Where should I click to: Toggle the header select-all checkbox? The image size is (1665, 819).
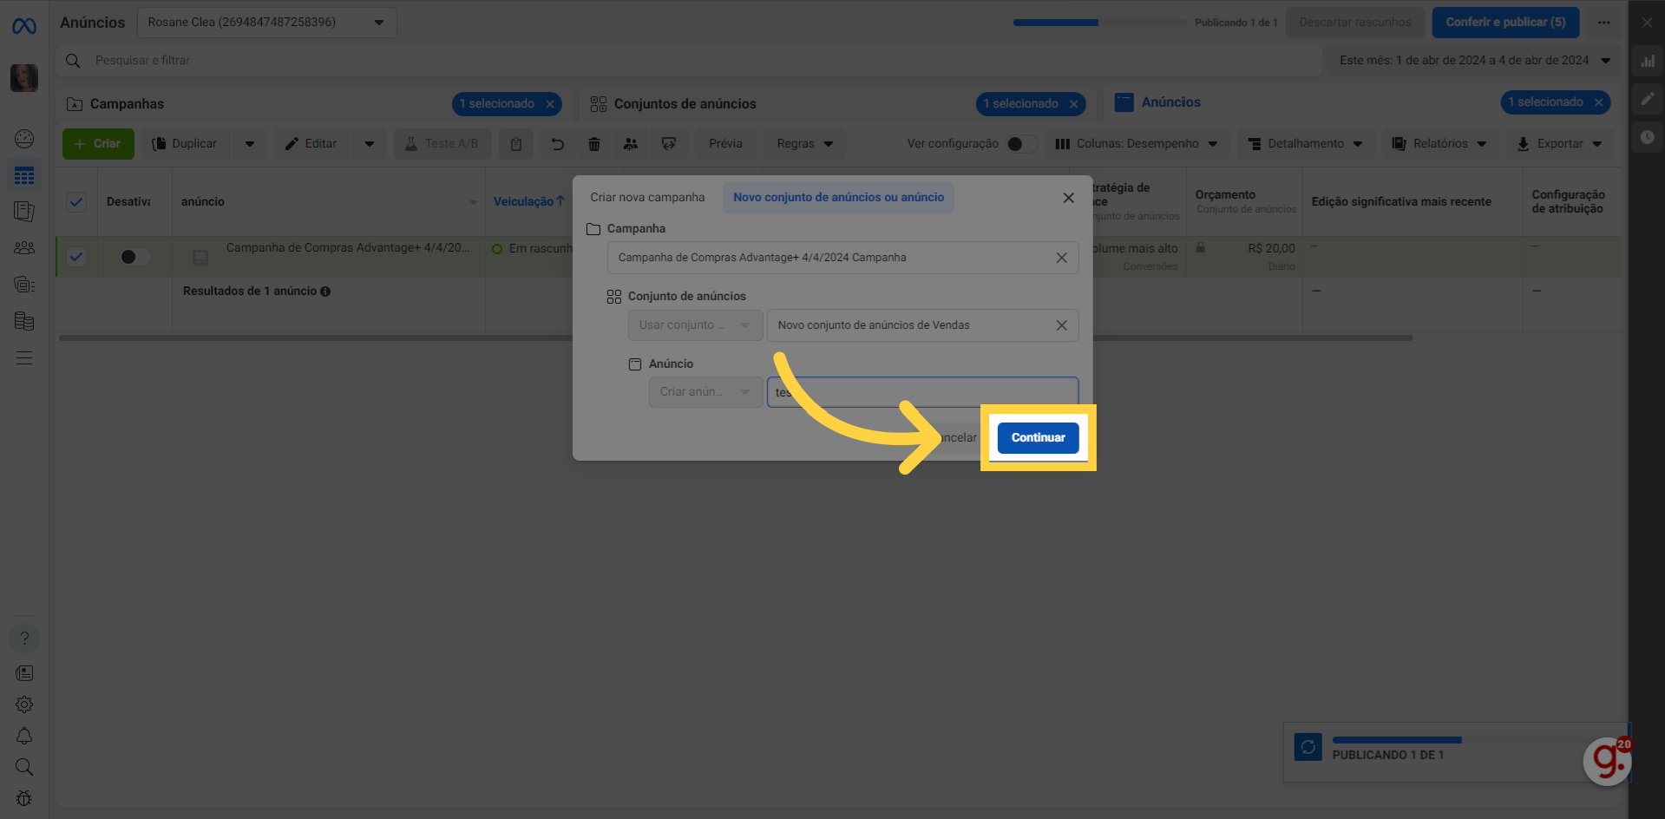[x=76, y=202]
